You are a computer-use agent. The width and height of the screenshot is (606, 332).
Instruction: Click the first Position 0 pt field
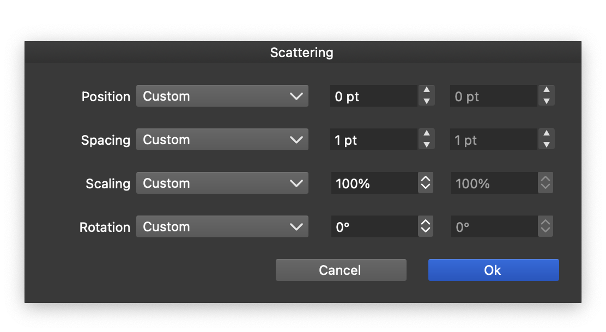[x=374, y=96]
